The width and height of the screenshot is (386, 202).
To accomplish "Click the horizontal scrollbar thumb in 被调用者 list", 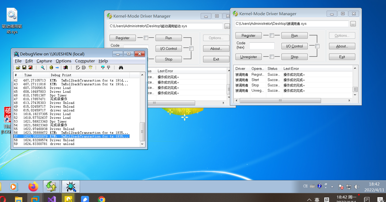I will (280, 101).
